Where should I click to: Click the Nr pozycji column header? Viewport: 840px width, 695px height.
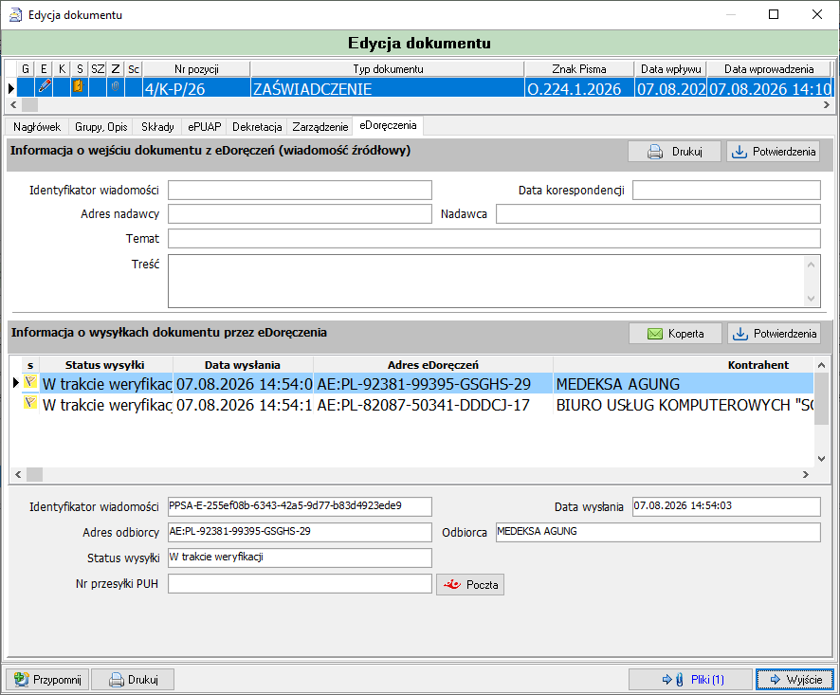click(x=196, y=69)
